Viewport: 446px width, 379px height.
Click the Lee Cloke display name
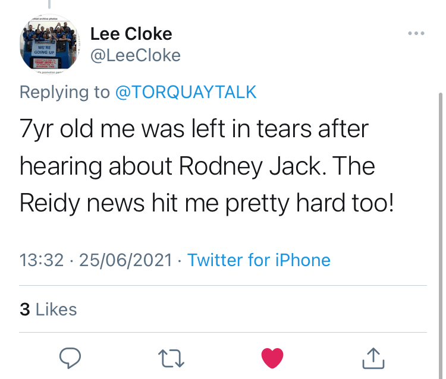131,34
